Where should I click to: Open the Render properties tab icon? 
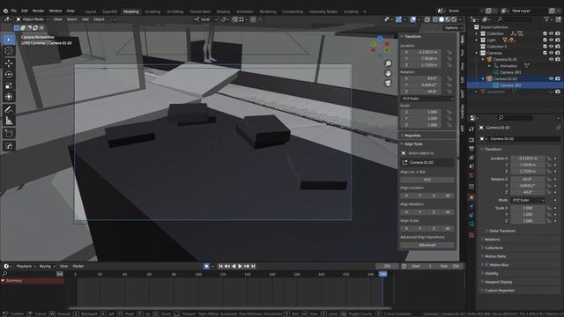pos(471,139)
